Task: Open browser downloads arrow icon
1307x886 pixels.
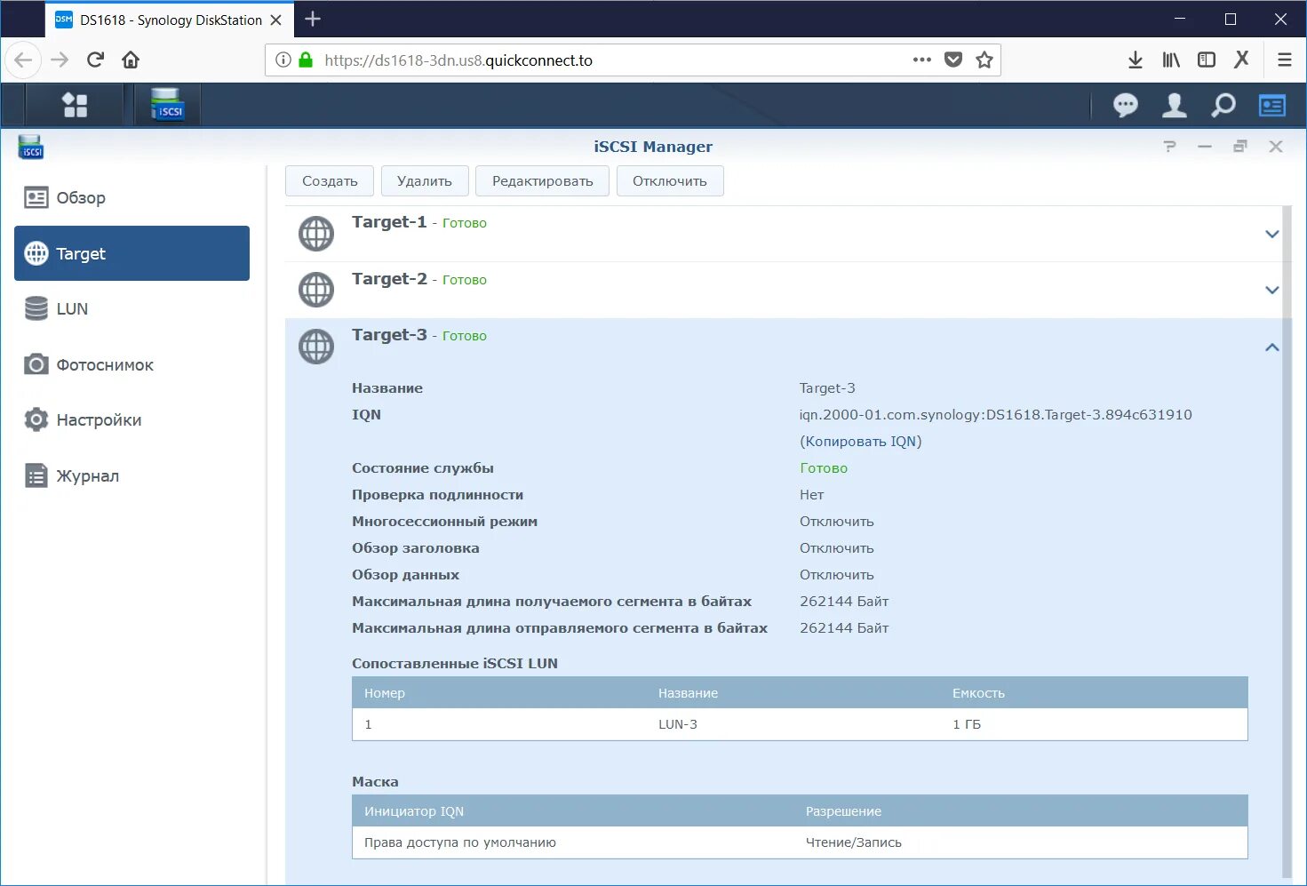Action: pos(1136,60)
